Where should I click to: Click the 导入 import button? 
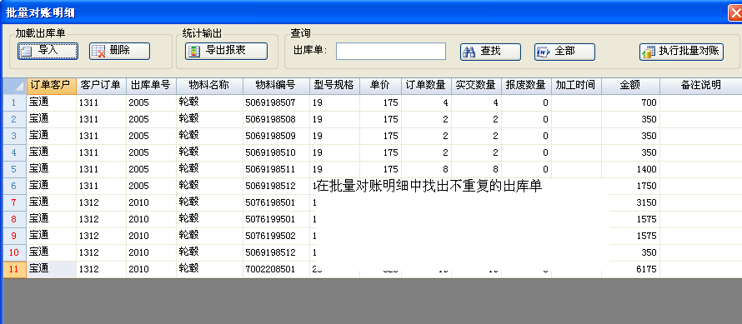[x=48, y=51]
